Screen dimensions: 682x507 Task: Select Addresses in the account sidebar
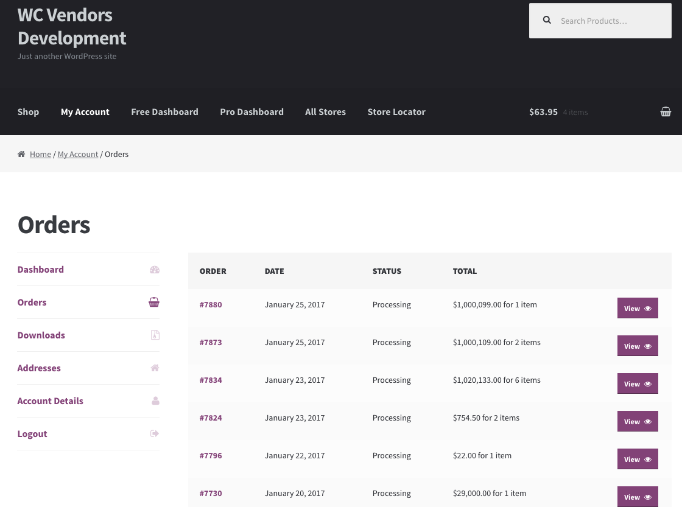coord(39,368)
